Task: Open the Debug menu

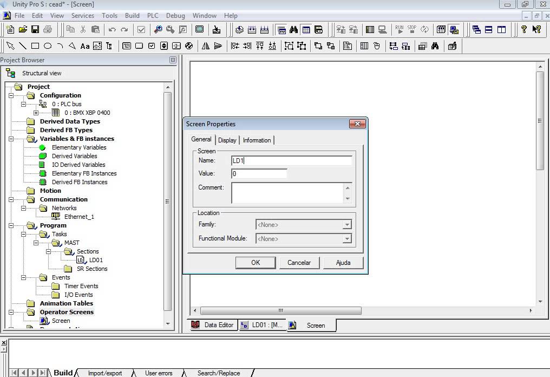Action: [x=175, y=16]
